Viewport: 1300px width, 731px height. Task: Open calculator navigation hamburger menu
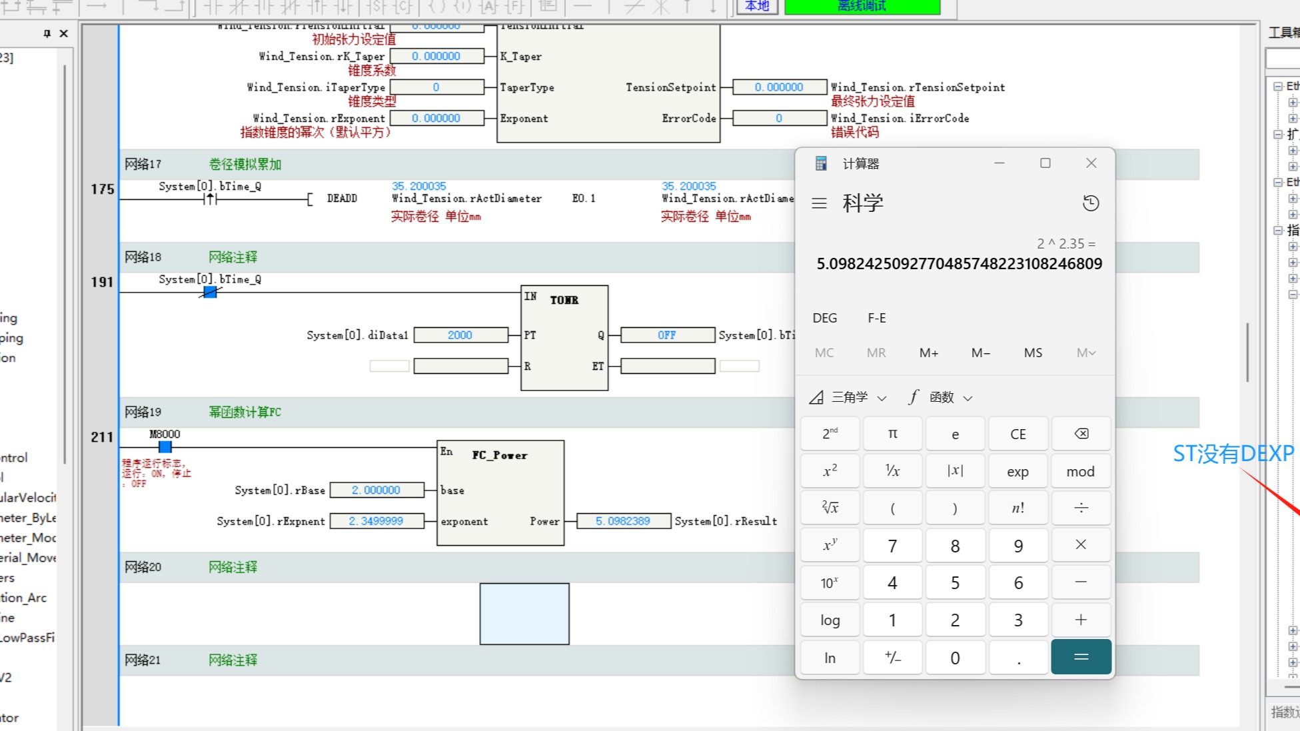tap(819, 203)
